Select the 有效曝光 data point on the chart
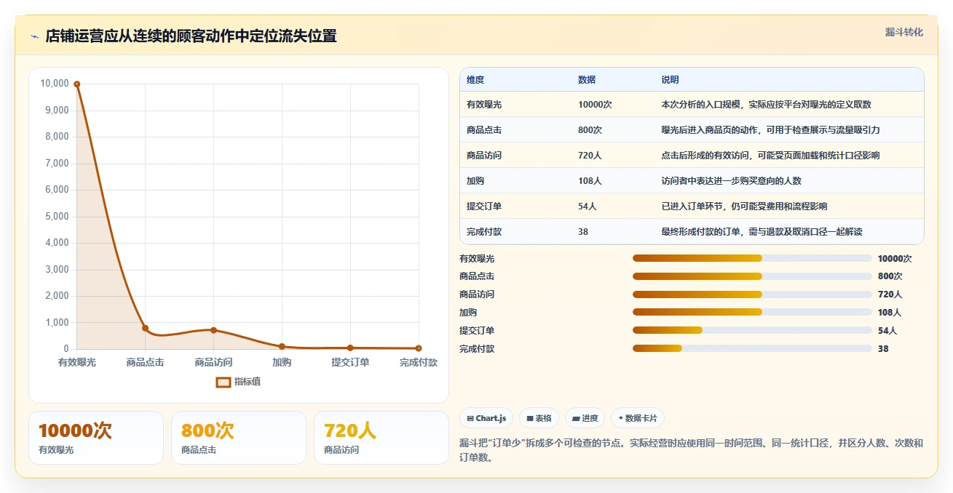 (x=76, y=84)
